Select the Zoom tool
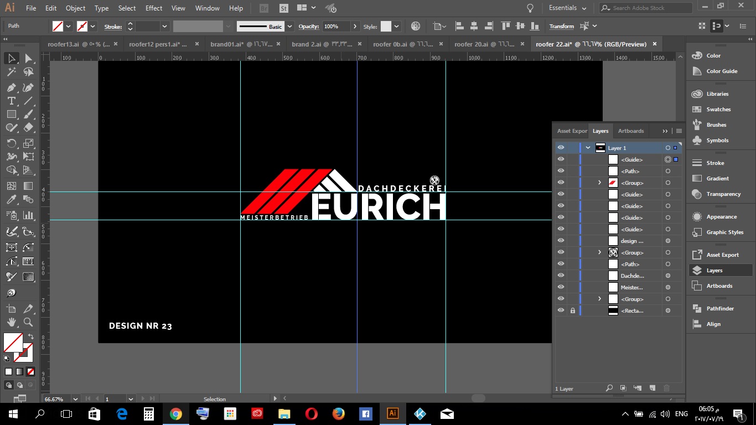Screen dimensions: 756x425 coord(28,322)
